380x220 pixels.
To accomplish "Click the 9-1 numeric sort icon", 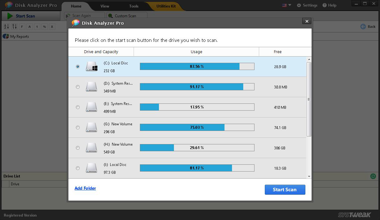I will point(14,27).
